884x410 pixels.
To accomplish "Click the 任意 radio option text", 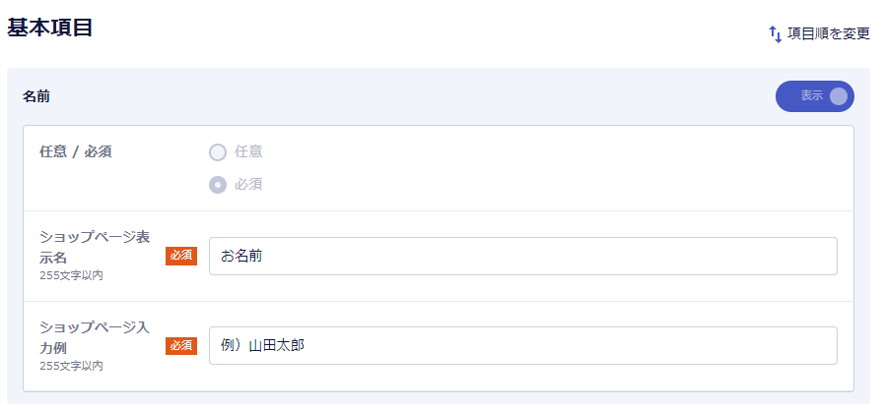I will click(248, 151).
